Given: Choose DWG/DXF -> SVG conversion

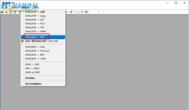Looking at the screenshot, I should (x=43, y=47).
